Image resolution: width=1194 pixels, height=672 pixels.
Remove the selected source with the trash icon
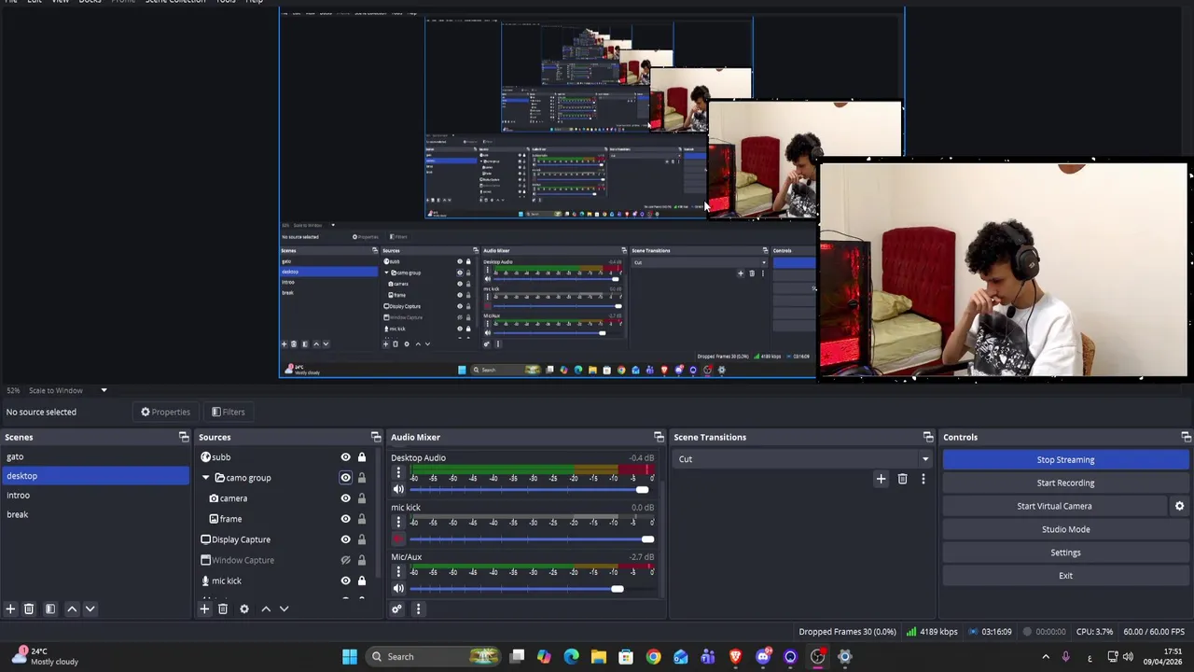pos(223,609)
